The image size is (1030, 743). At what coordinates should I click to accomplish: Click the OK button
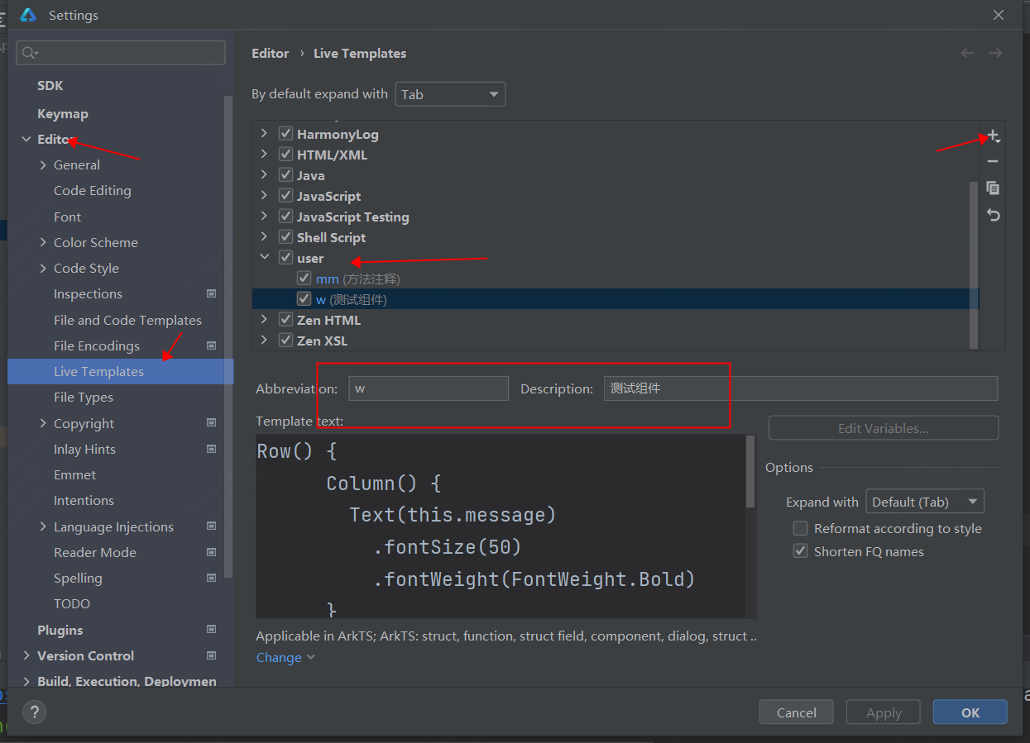970,712
